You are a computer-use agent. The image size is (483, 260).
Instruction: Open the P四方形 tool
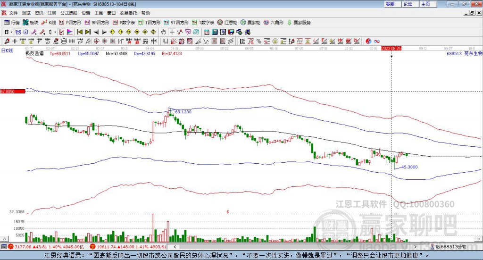(70, 23)
